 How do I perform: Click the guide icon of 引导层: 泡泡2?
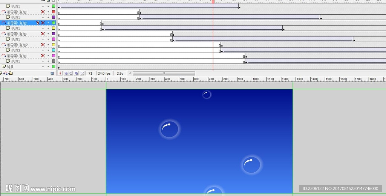[x=4, y=45]
